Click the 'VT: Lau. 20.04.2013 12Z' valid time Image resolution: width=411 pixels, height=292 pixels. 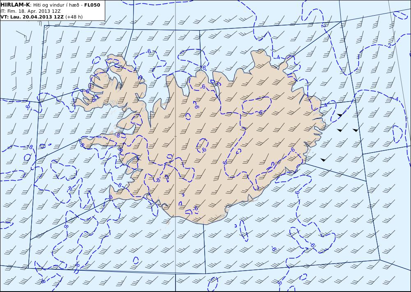(32, 17)
